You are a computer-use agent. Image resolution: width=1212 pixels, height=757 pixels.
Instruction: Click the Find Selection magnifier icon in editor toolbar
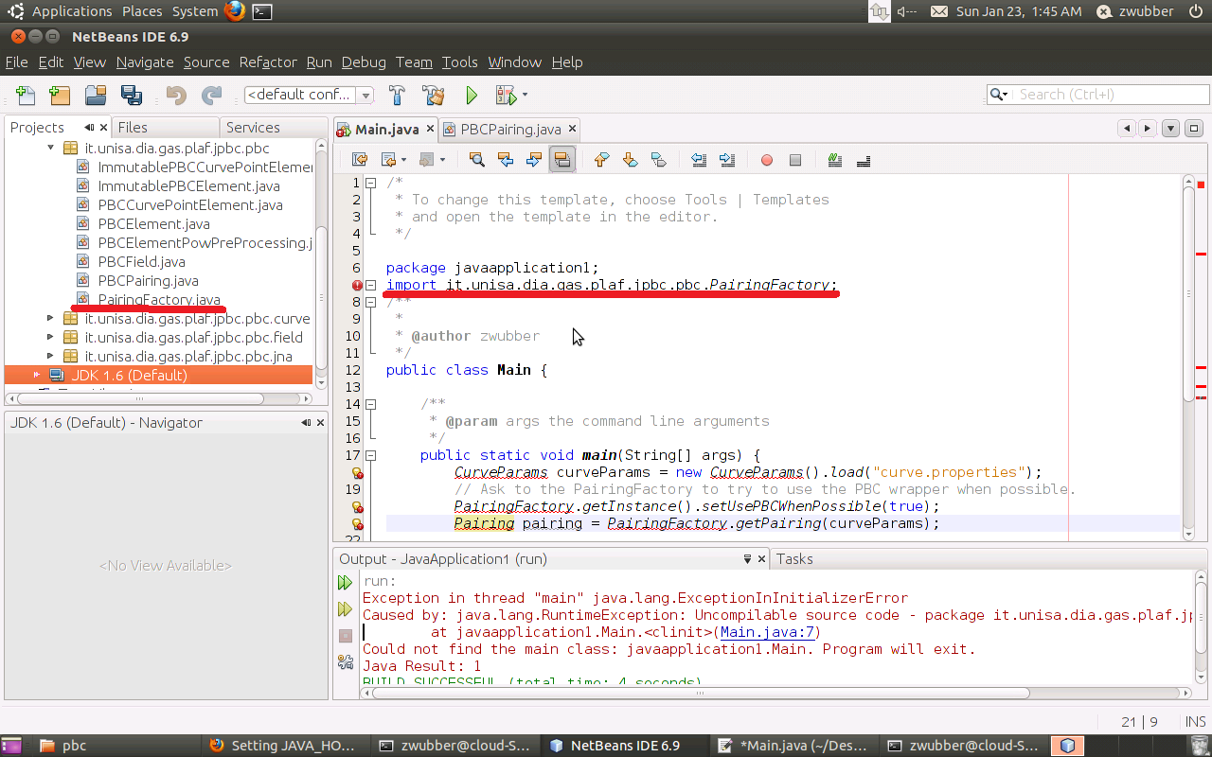pos(477,160)
